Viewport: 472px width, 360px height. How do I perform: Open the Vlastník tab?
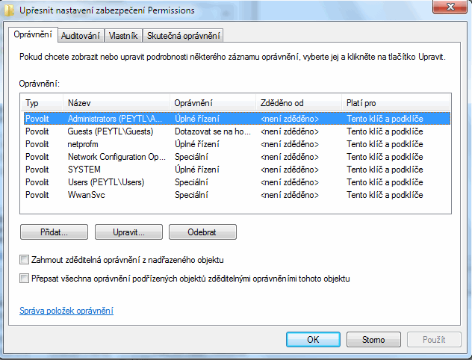pyautogui.click(x=122, y=36)
